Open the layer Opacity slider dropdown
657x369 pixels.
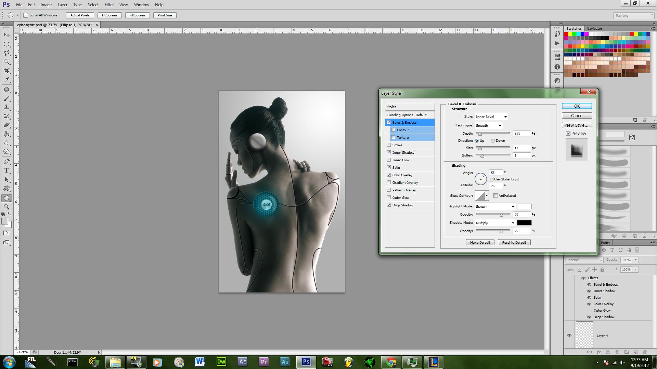[x=636, y=260]
